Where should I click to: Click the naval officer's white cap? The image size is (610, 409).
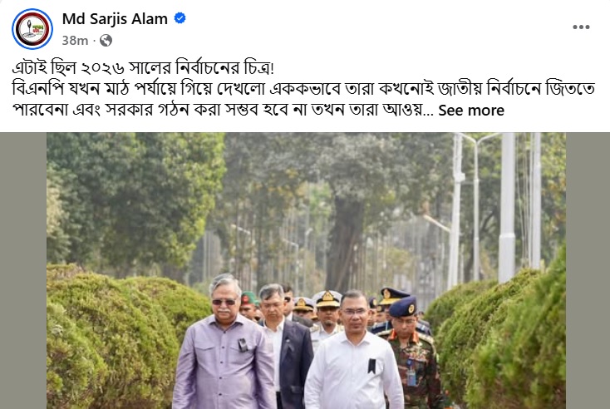[x=327, y=298]
